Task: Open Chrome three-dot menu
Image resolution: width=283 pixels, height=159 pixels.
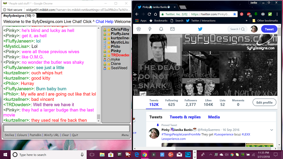Action: point(277,14)
